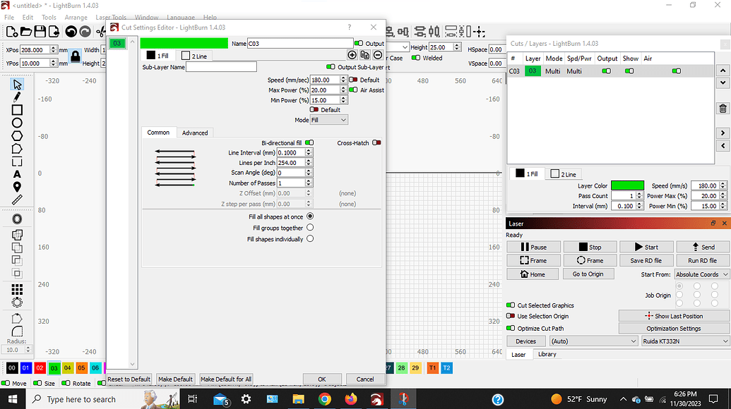Image resolution: width=731 pixels, height=409 pixels.
Task: Choose the Position Laser marker tool
Action: (17, 187)
